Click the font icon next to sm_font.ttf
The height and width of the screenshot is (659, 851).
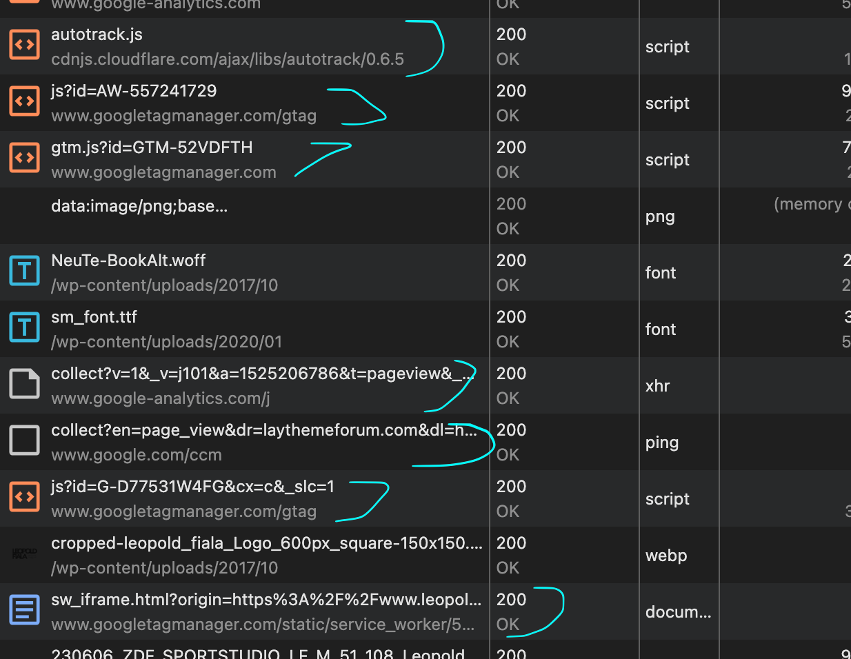click(x=24, y=327)
